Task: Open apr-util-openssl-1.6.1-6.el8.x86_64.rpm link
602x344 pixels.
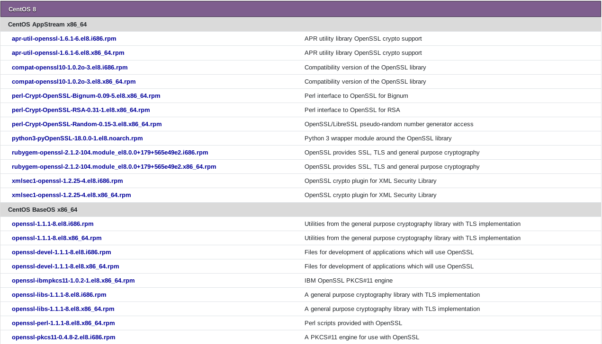Action: point(68,53)
